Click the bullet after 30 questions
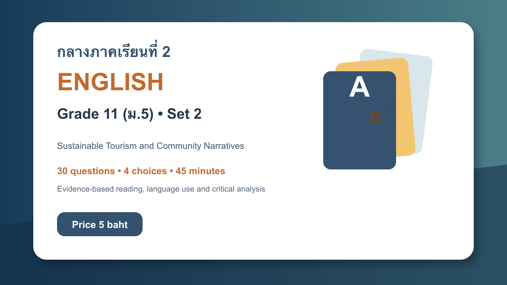507x285 pixels. point(119,171)
